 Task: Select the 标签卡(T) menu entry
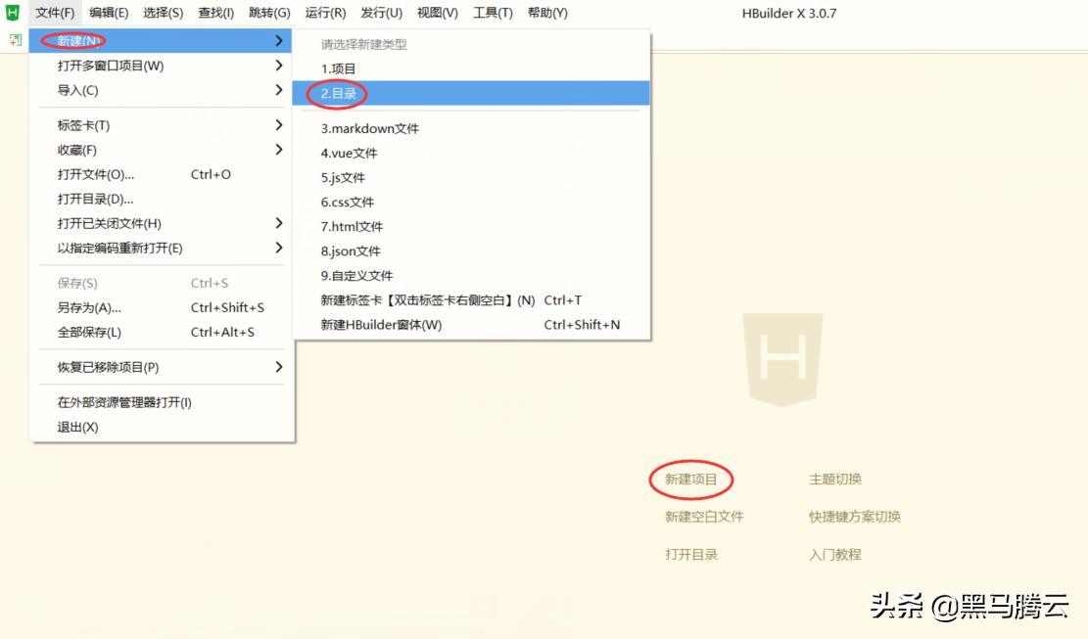point(161,125)
